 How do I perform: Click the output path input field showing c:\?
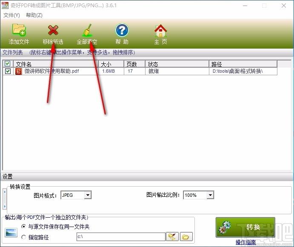pos(121,237)
